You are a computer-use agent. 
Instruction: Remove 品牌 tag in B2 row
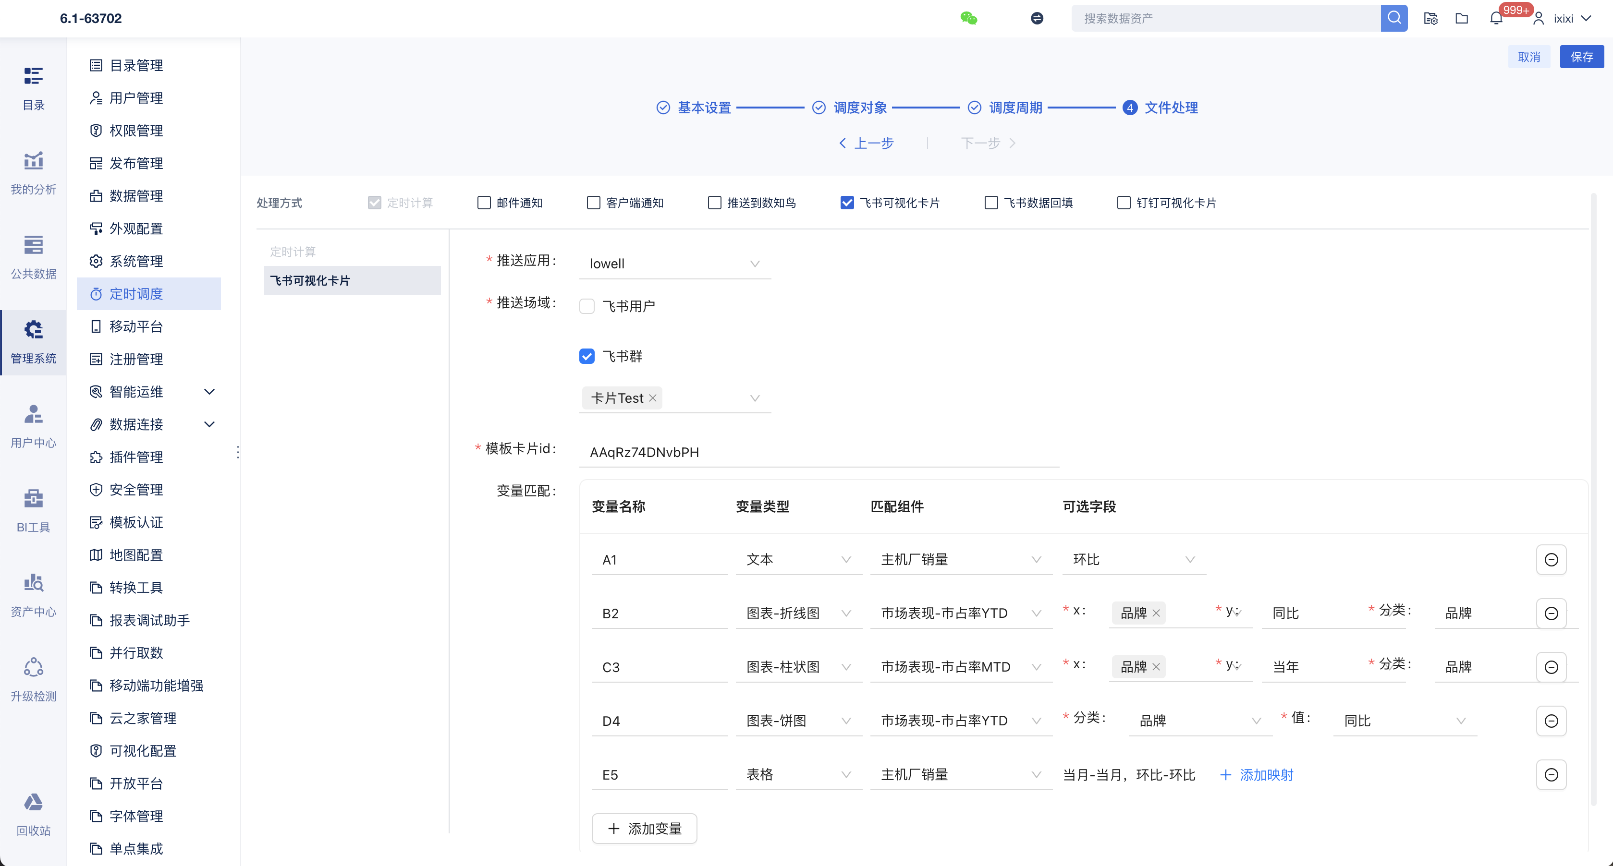click(1157, 613)
